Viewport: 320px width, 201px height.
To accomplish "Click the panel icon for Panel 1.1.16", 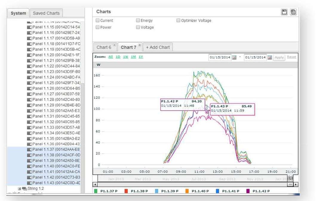I will pos(29,33).
